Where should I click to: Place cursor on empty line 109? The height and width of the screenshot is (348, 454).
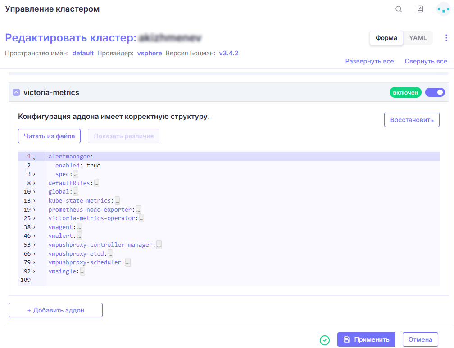point(242,280)
